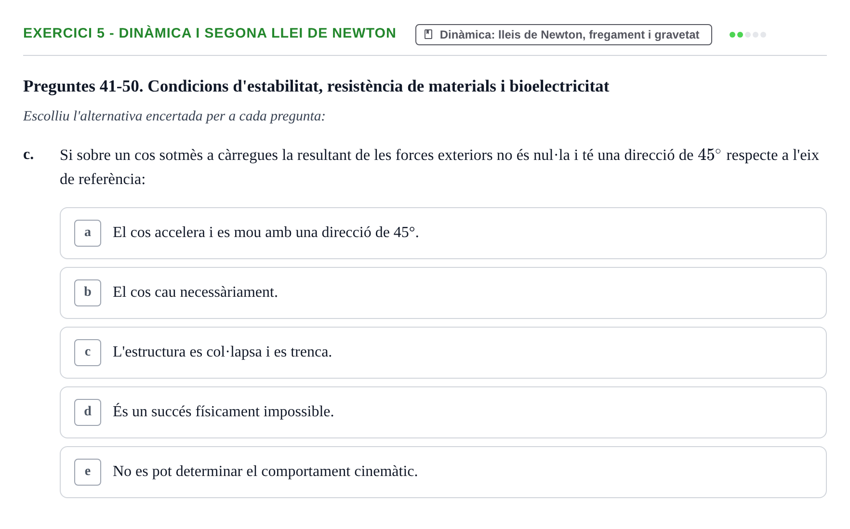850x529 pixels.
Task: Click the question label 'c.' beside the question
Action: coord(28,155)
